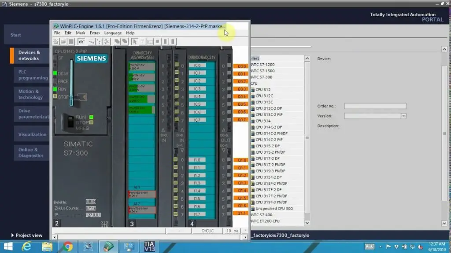Open the Version dropdown in TIA Portal

[403, 116]
